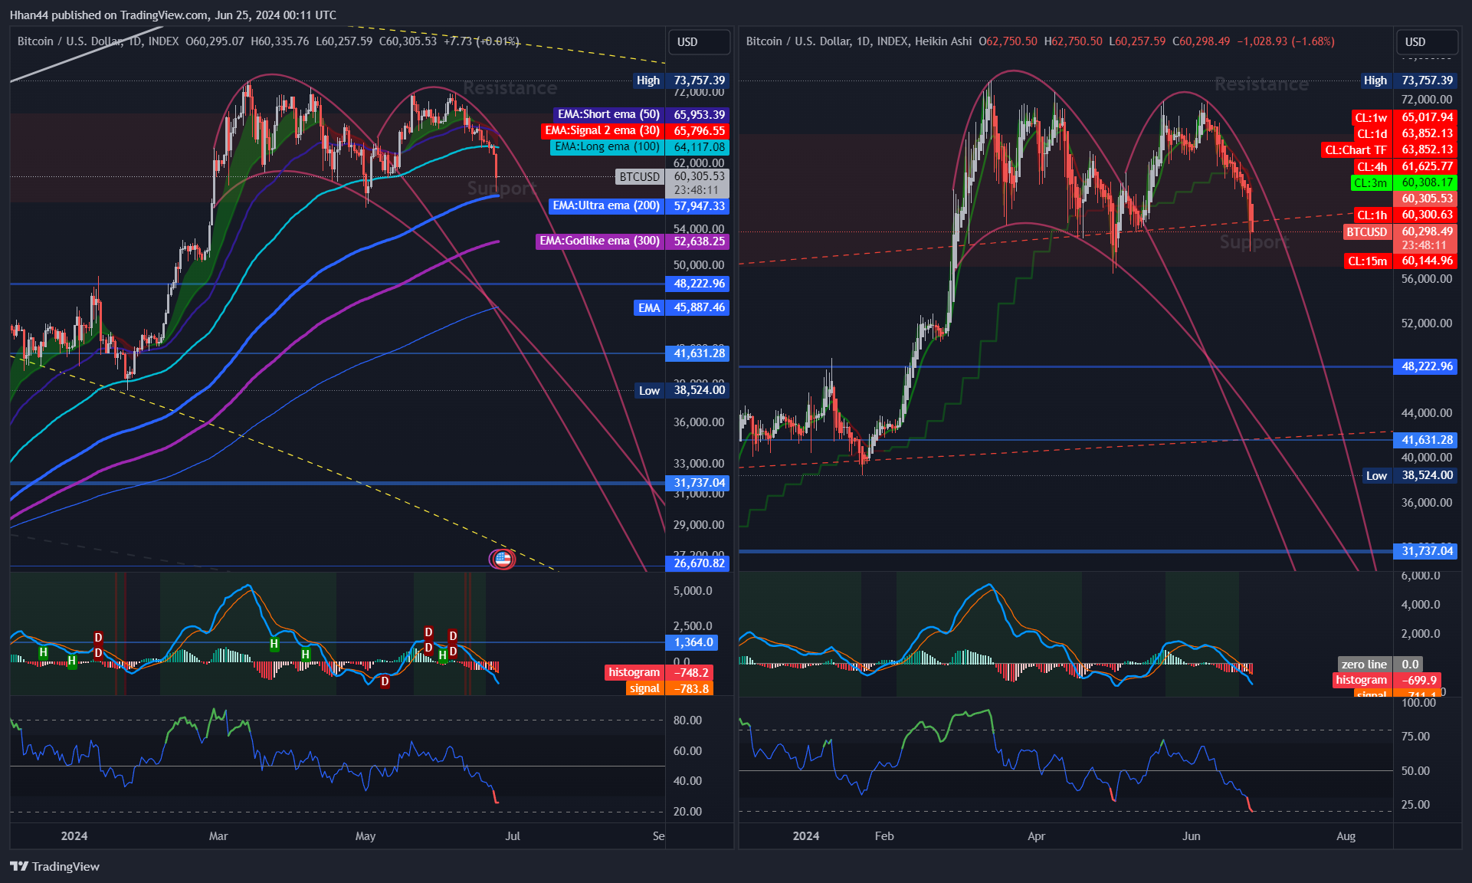Click the EMA 45,887.46 price label
The image size is (1472, 883).
click(x=681, y=307)
